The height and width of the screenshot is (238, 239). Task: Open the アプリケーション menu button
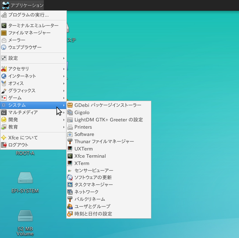click(22, 5)
